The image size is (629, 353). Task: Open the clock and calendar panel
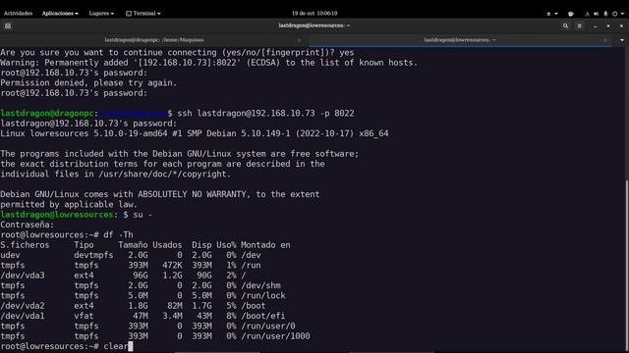tap(314, 13)
